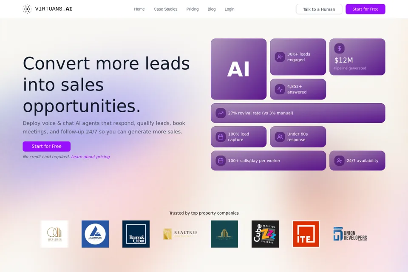The height and width of the screenshot is (272, 408).
Task: Go to Home in the navigation
Action: coord(139,9)
